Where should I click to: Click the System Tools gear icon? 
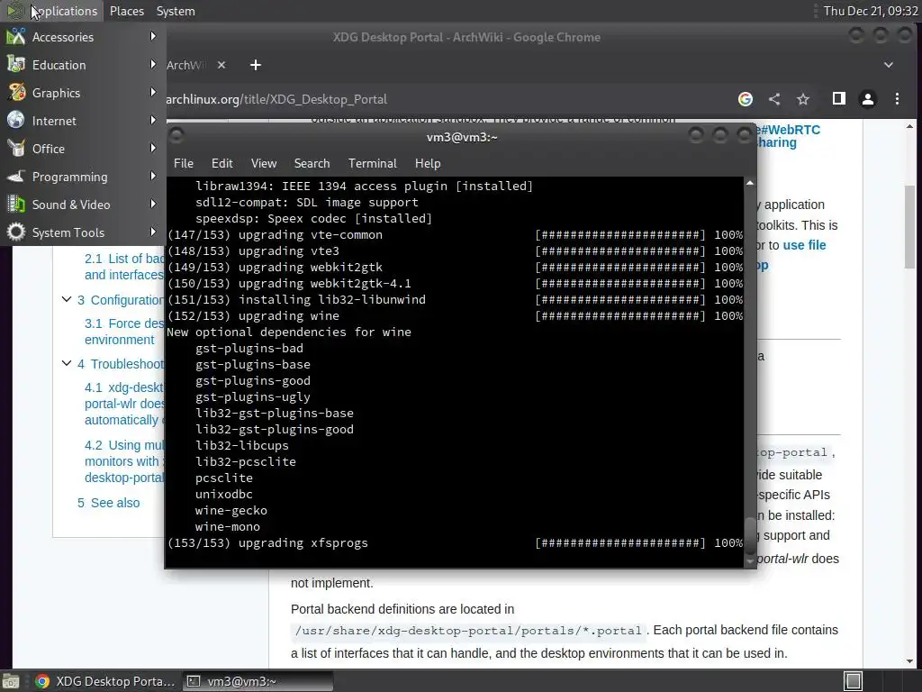(16, 232)
